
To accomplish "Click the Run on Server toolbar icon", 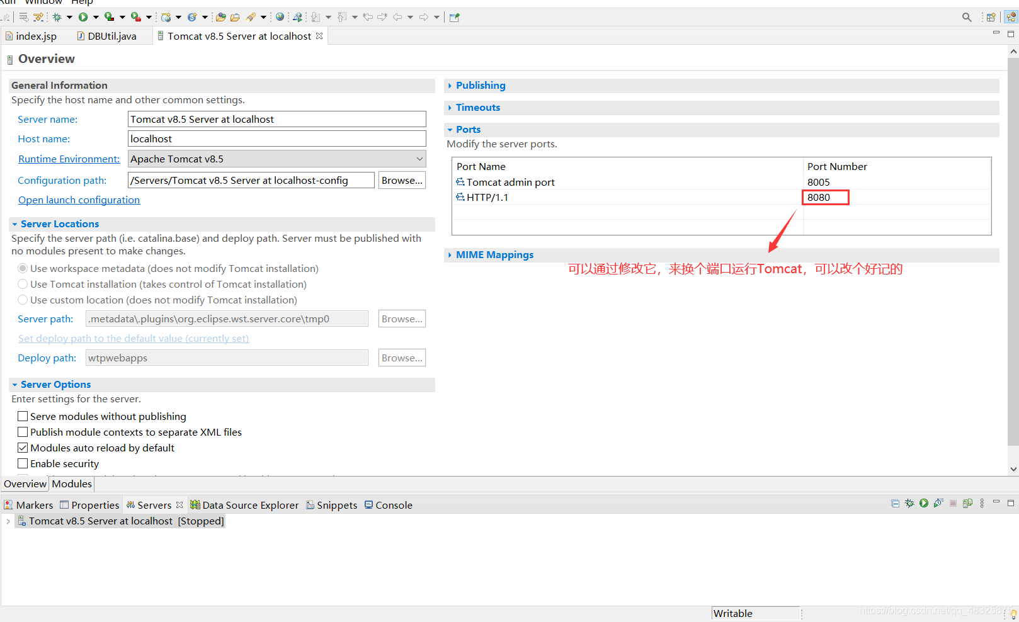I will click(x=297, y=17).
